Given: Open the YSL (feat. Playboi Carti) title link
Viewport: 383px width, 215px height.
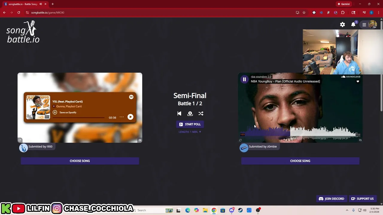Looking at the screenshot, I should click(68, 102).
